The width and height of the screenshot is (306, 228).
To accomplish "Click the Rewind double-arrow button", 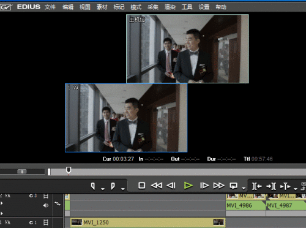I will click(x=157, y=186).
